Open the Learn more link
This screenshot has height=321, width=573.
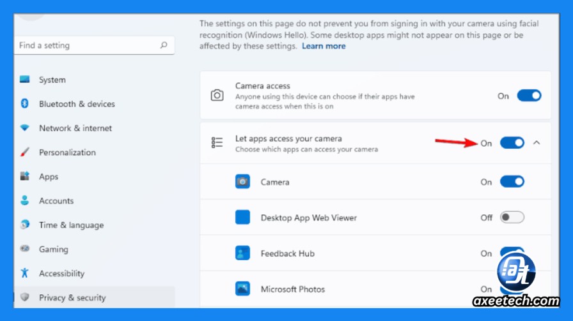[x=324, y=46]
